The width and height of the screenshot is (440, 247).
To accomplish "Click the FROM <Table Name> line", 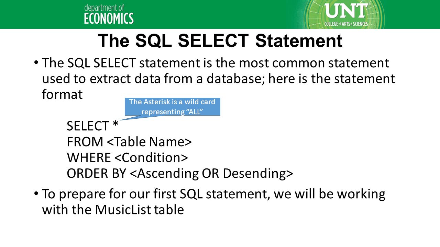I will (x=129, y=142).
